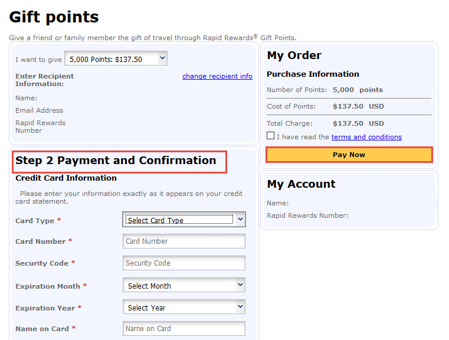This screenshot has width=449, height=340.
Task: Click the Pay Now button
Action: point(349,155)
